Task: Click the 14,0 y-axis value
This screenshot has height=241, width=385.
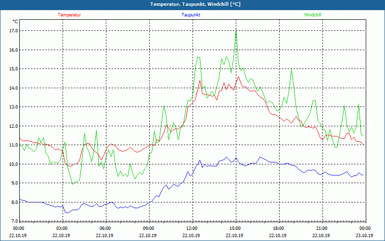Action: 13,88
